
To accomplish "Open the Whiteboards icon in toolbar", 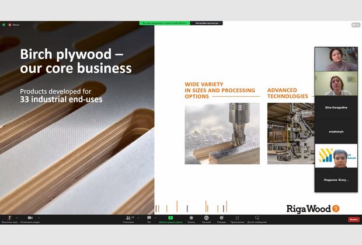I will pyautogui.click(x=257, y=218).
